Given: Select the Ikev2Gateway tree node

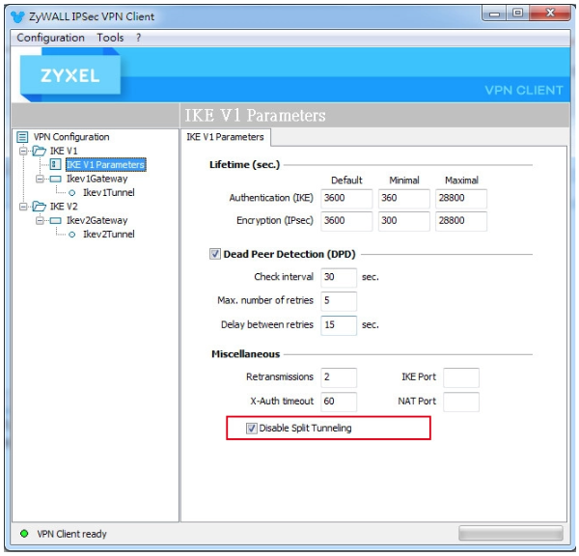Looking at the screenshot, I should click(x=96, y=220).
